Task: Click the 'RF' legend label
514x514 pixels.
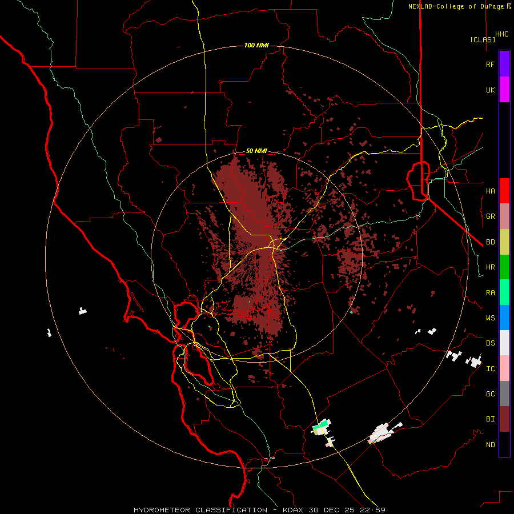Action: [490, 64]
